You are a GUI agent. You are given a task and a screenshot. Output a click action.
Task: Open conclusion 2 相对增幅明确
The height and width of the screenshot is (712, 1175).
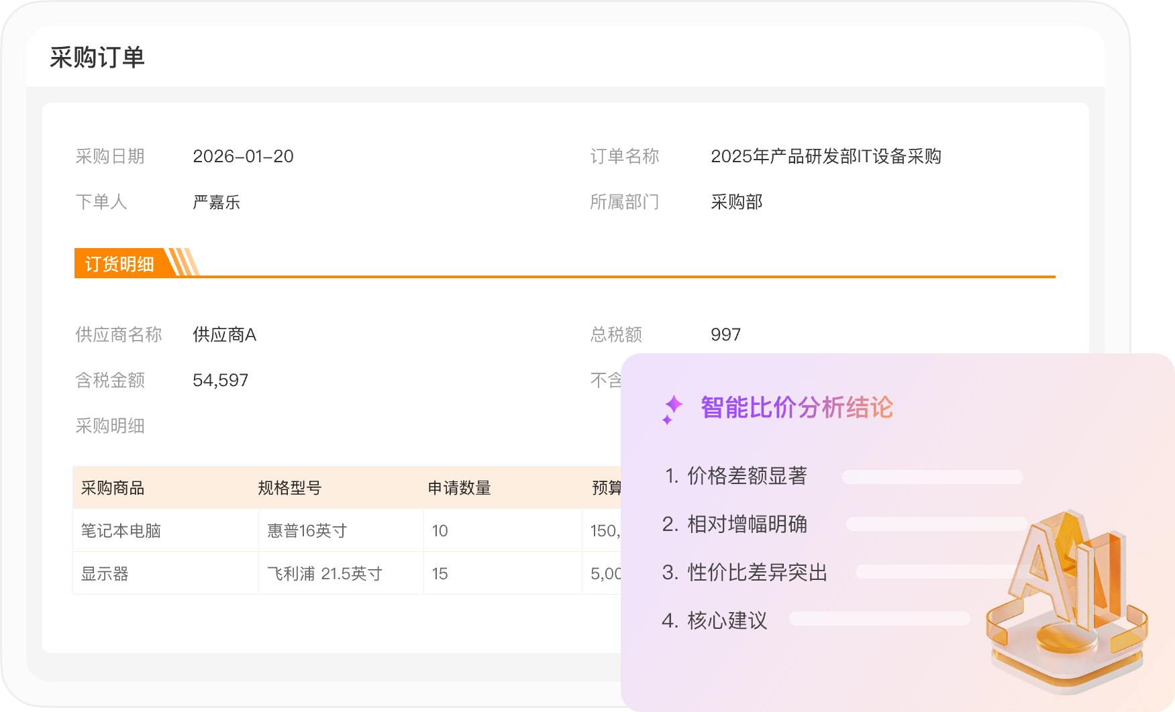[735, 524]
